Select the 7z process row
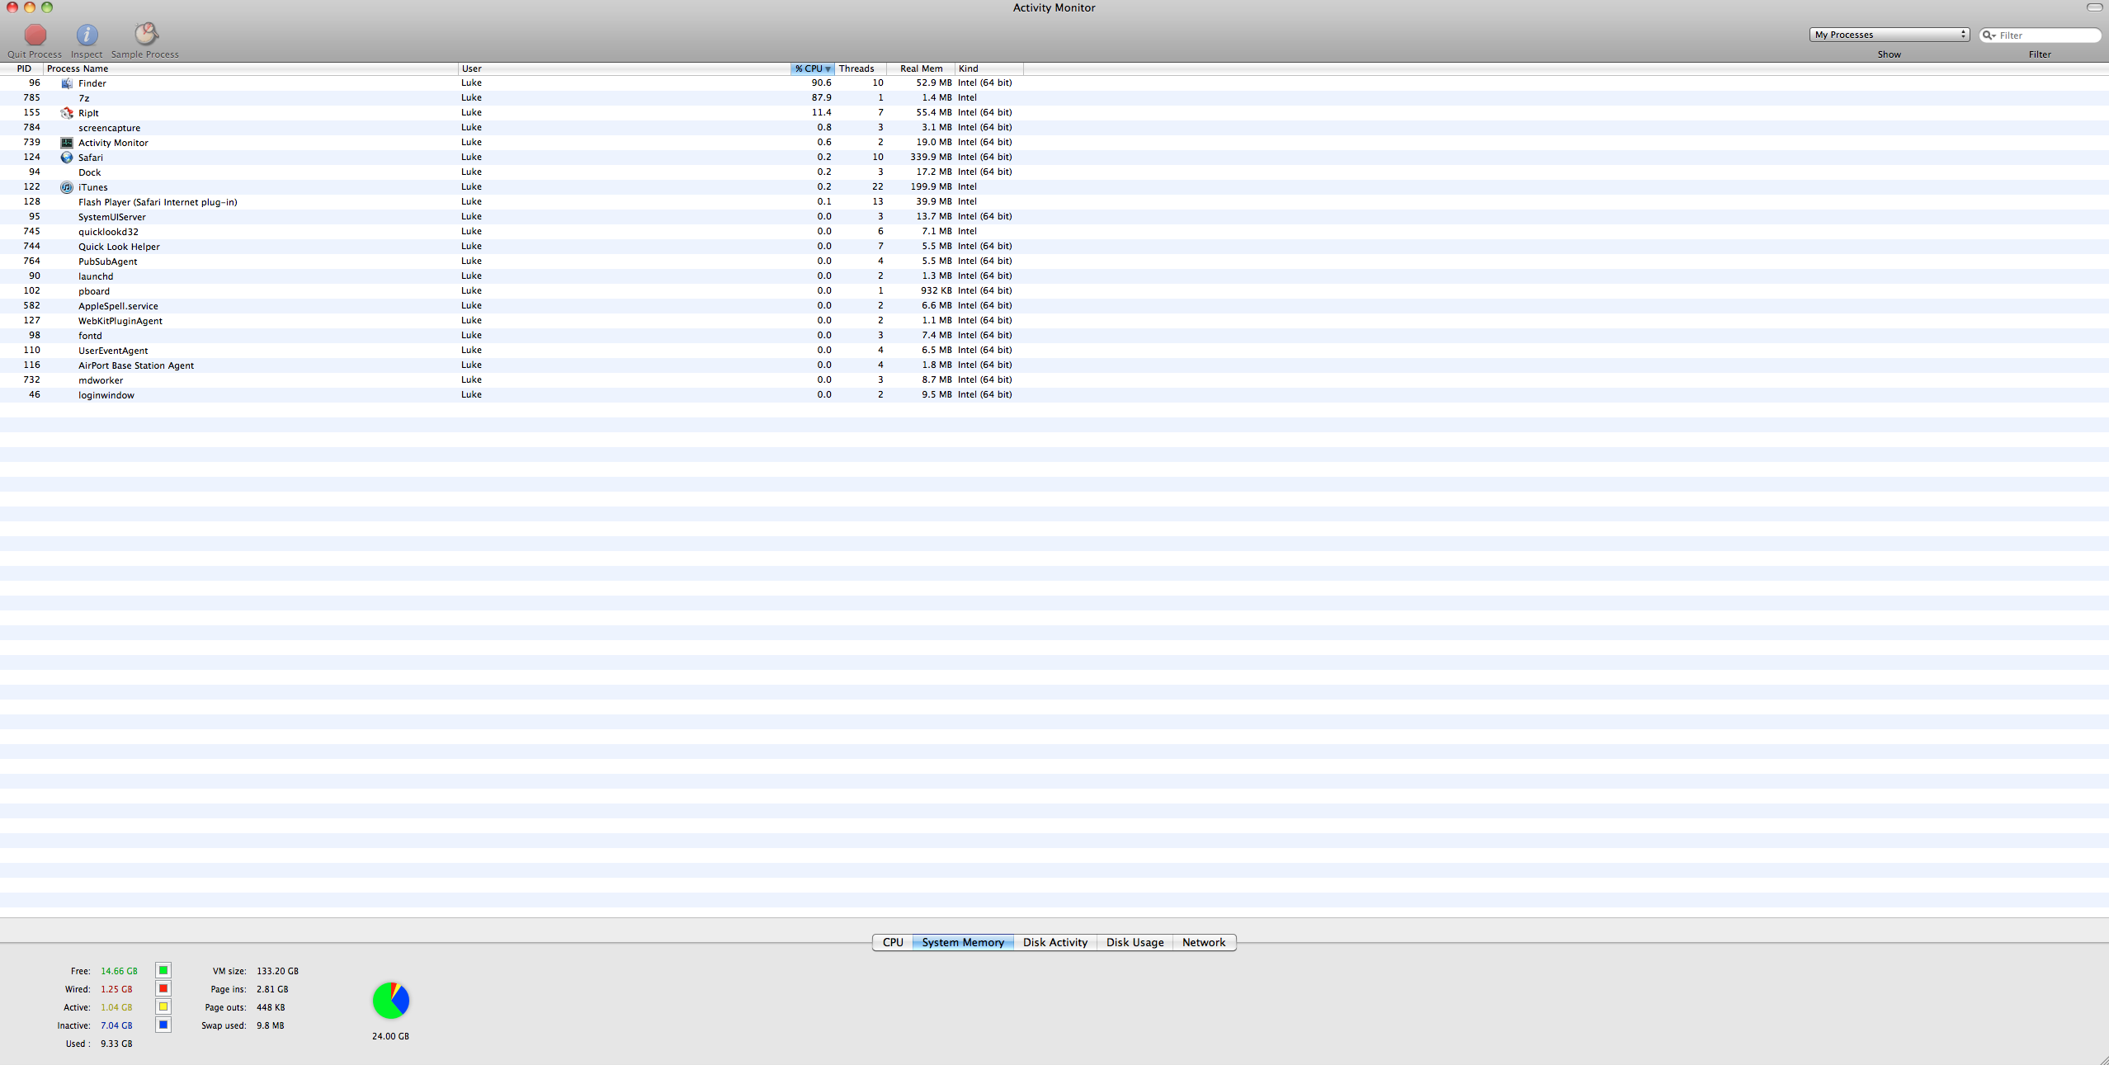The width and height of the screenshot is (2109, 1065). 248,98
